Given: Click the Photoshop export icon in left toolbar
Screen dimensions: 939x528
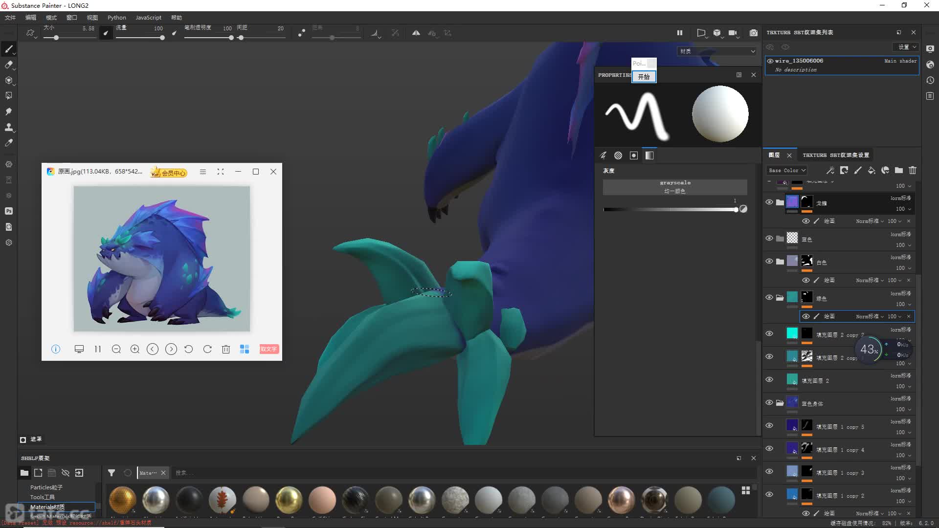Looking at the screenshot, I should (9, 211).
